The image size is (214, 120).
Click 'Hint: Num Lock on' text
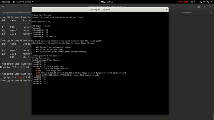click(41, 22)
